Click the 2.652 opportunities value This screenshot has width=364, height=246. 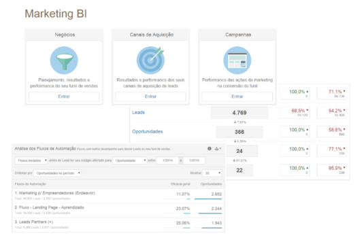pos(216,194)
